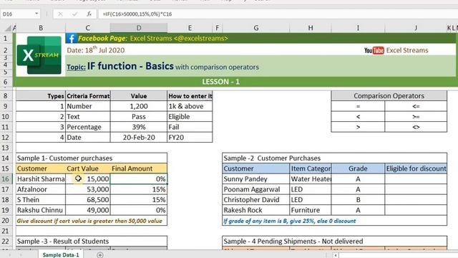The image size is (458, 258).
Task: Click the YouTube logo icon
Action: (374, 50)
